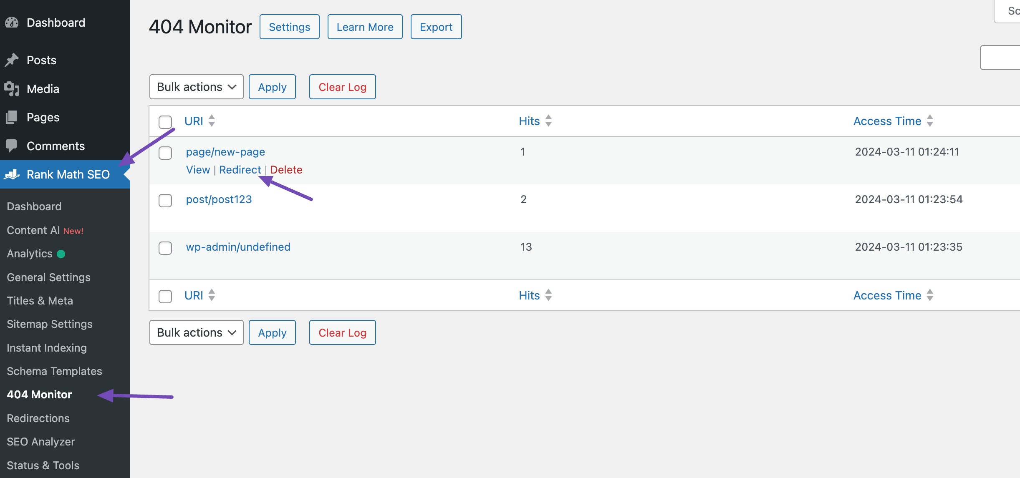Sort by Hits using top header arrows
1020x478 pixels.
[548, 121]
